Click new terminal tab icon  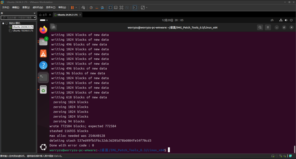coord(53,27)
